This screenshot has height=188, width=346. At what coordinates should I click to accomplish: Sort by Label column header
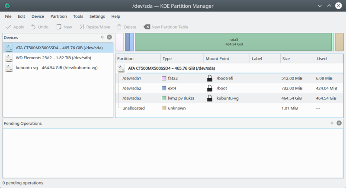click(x=265, y=59)
